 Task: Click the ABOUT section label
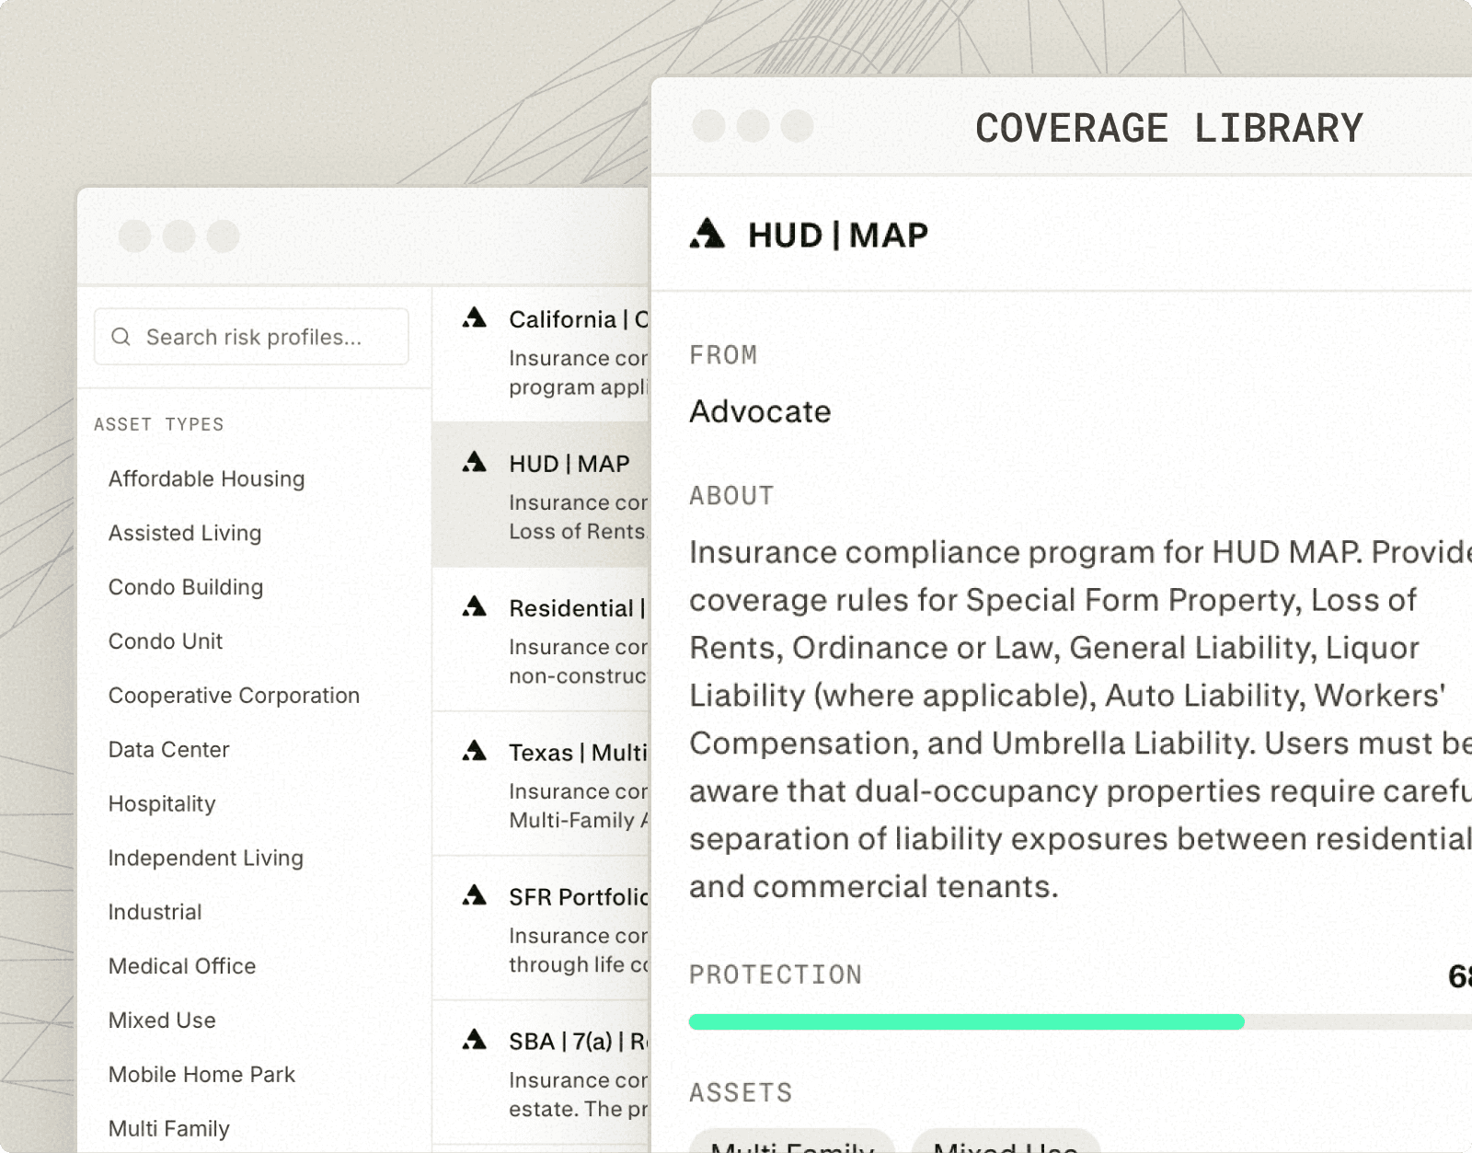[x=731, y=496]
